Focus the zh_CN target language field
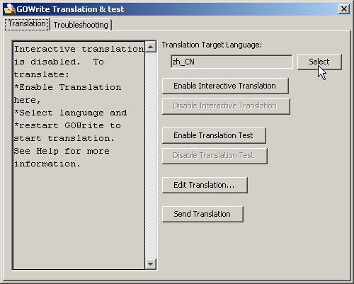Viewport: 354px width, 284px height. click(x=232, y=62)
